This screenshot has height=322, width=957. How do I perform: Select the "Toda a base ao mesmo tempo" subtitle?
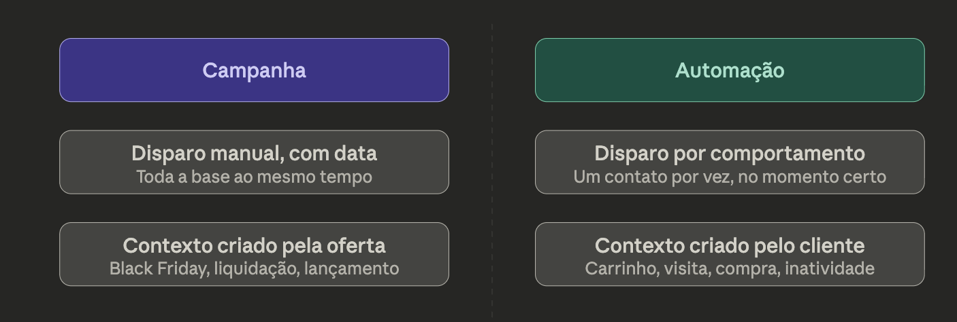pos(254,177)
